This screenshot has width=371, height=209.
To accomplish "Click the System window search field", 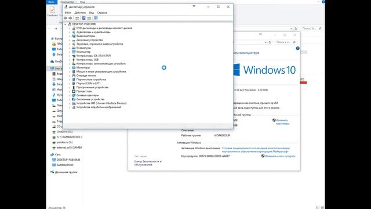I will pyautogui.click(x=286, y=42).
